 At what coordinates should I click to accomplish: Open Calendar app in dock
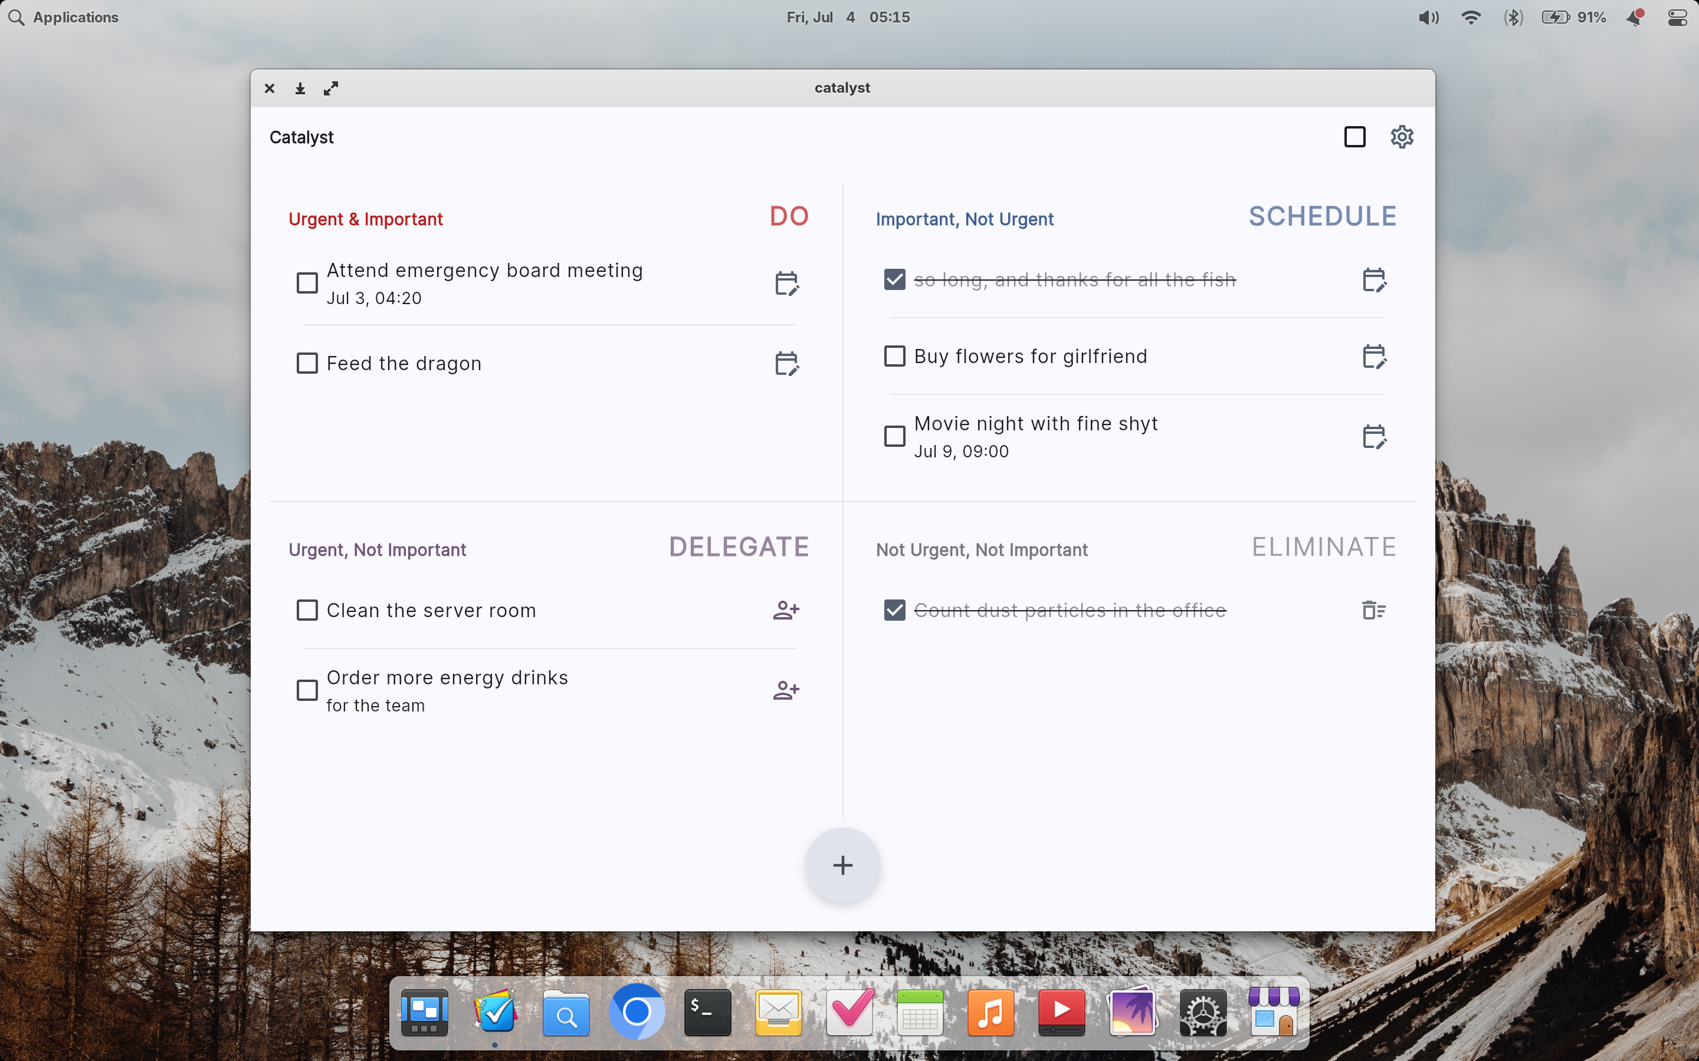[x=920, y=1013]
